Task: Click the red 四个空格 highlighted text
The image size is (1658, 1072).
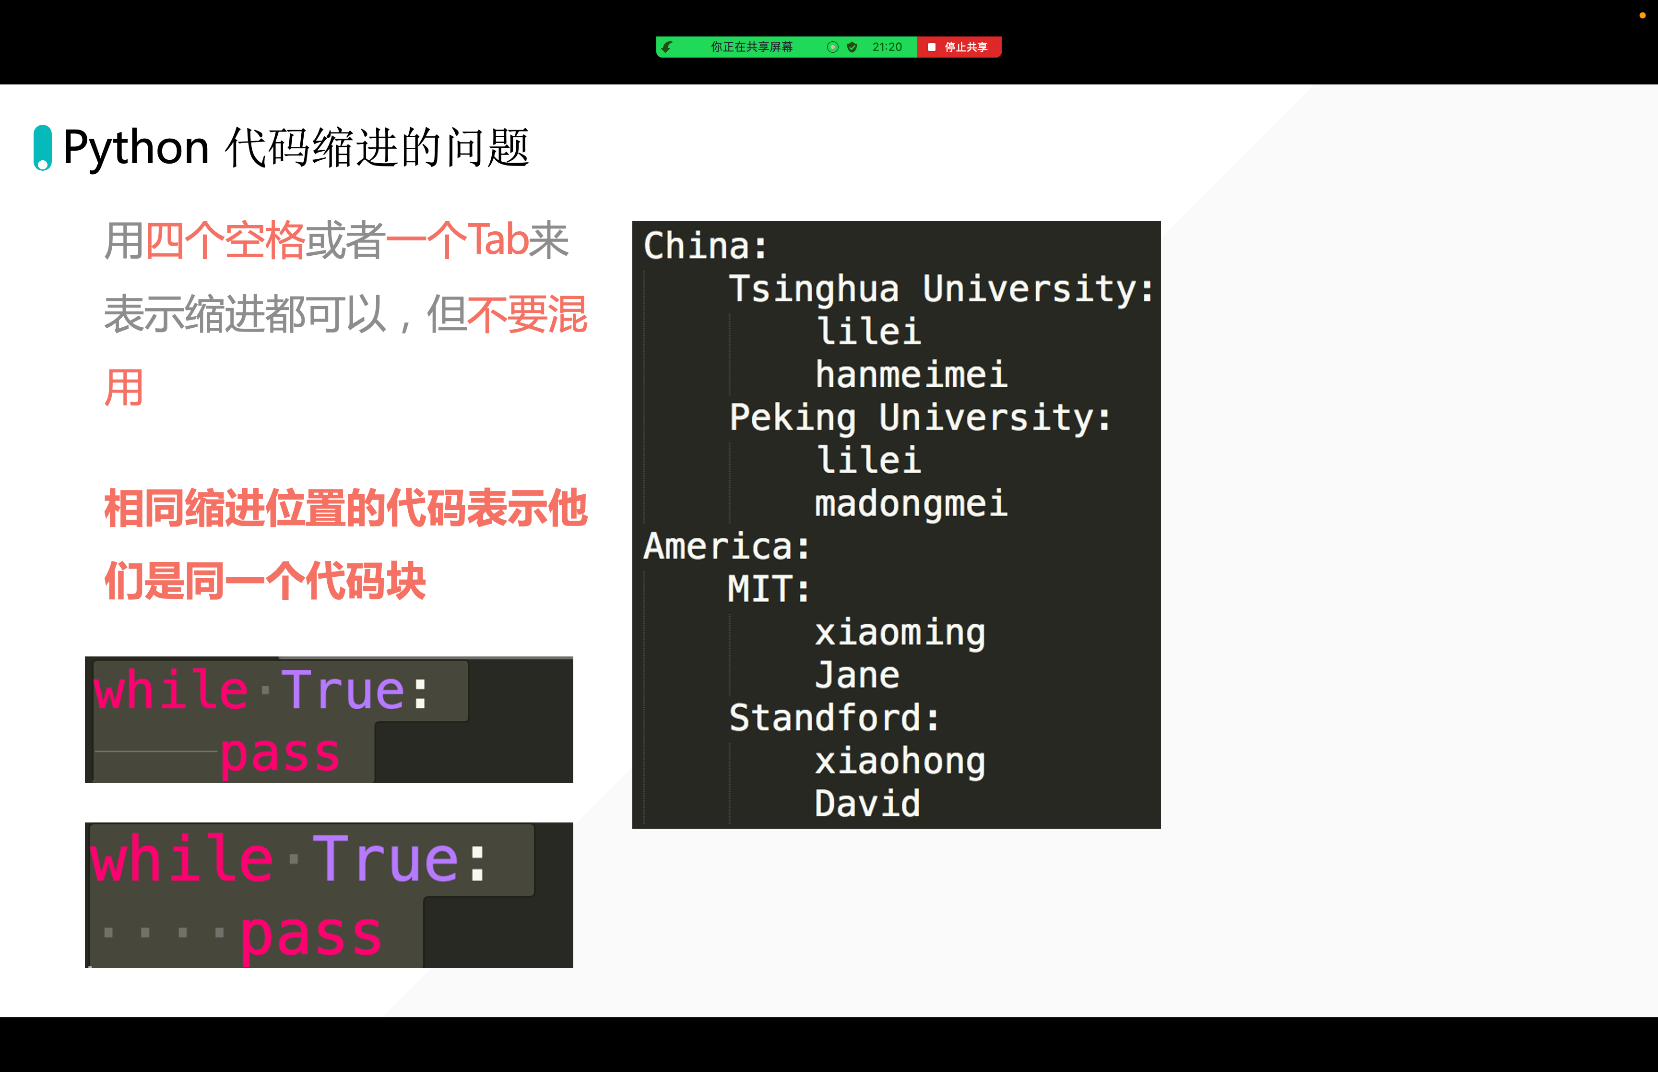Action: (x=225, y=241)
